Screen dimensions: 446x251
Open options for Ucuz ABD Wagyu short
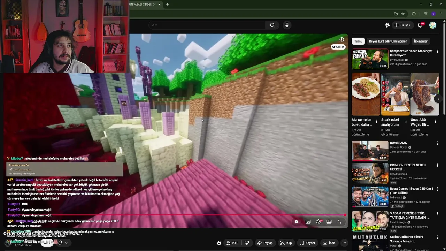[x=435, y=122]
